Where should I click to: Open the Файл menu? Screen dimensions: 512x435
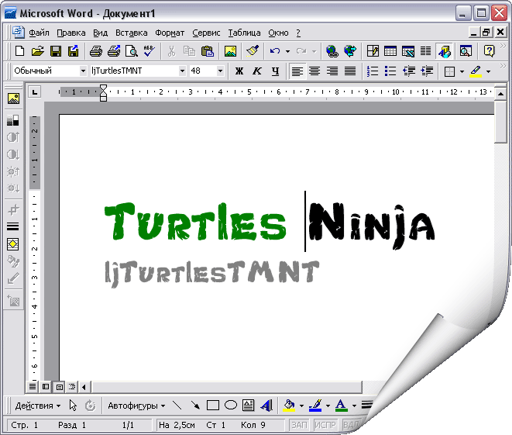pyautogui.click(x=39, y=33)
